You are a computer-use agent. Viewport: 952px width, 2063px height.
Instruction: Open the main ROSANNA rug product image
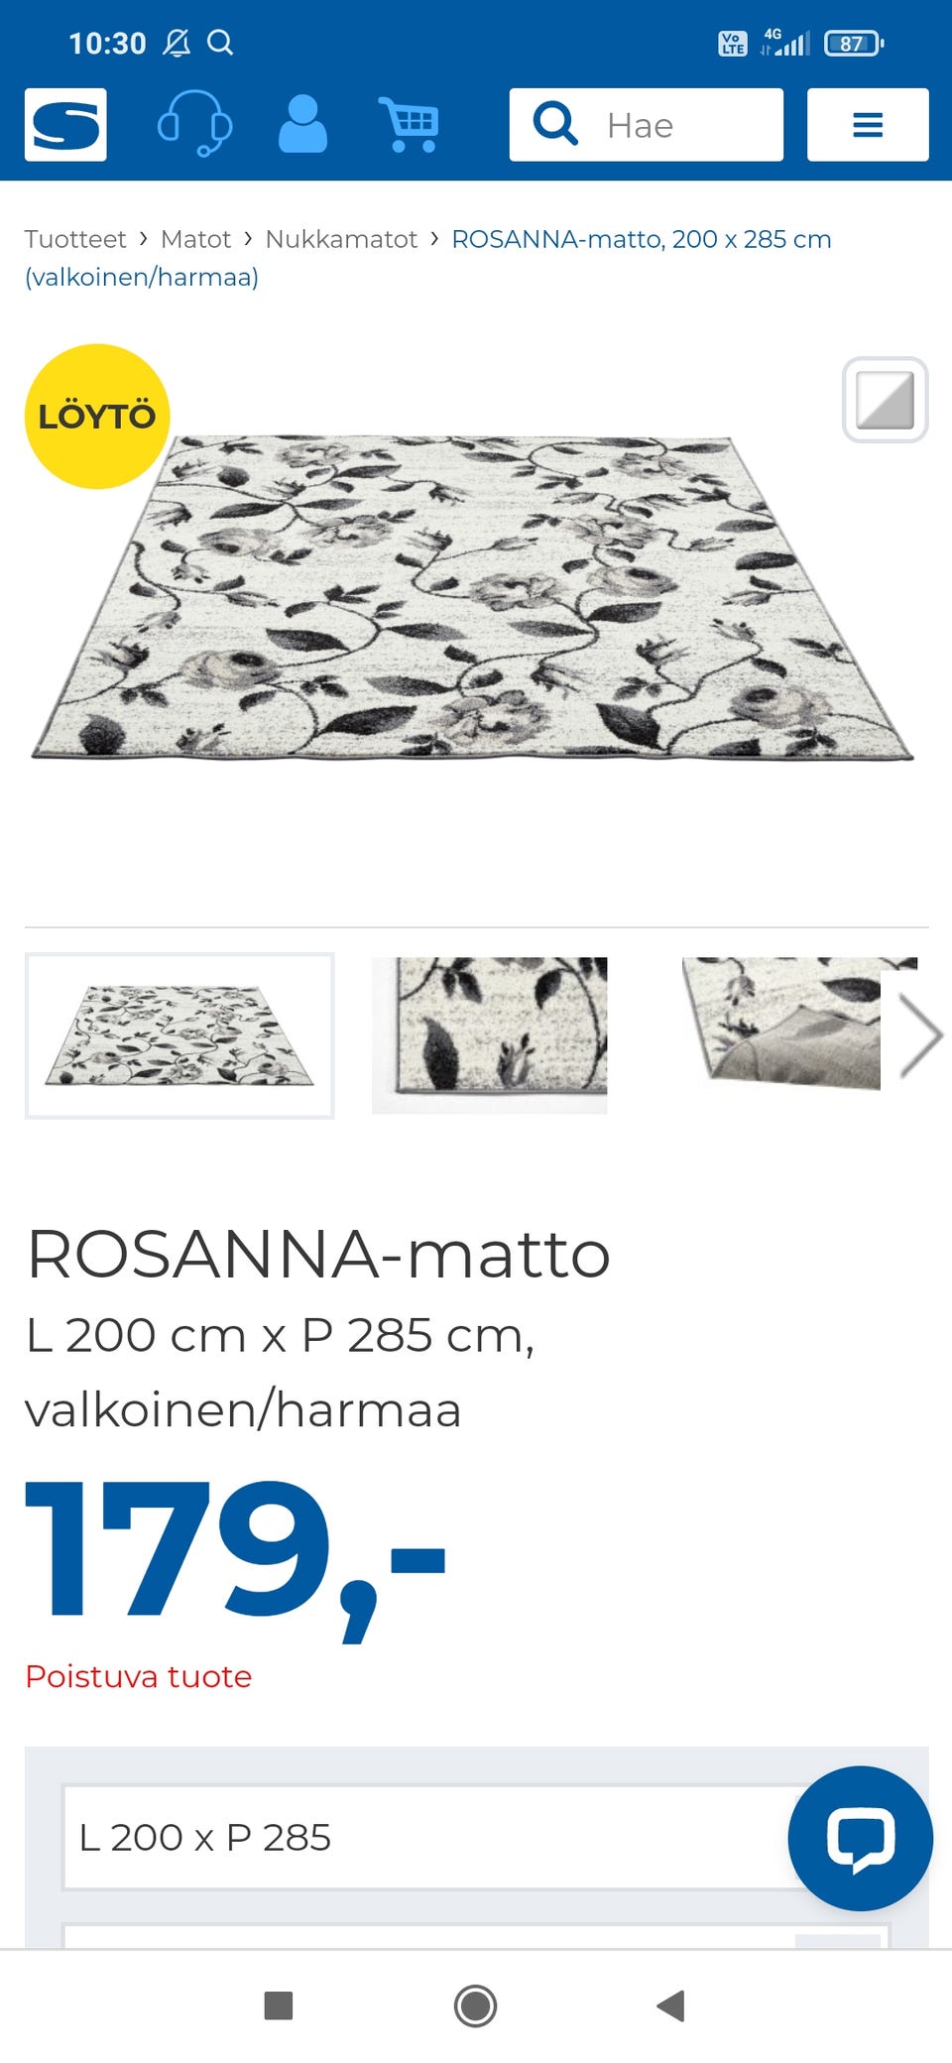472,598
